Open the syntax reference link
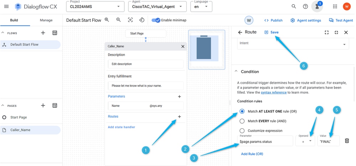The image size is (356, 166). click(274, 92)
